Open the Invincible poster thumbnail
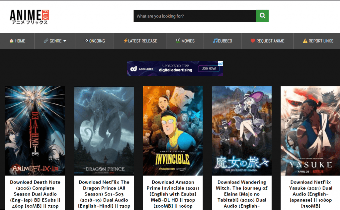The width and height of the screenshot is (340, 210). pyautogui.click(x=173, y=131)
